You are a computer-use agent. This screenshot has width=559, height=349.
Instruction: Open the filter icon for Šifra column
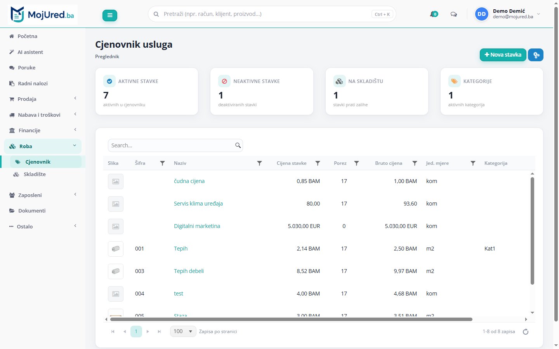[163, 163]
